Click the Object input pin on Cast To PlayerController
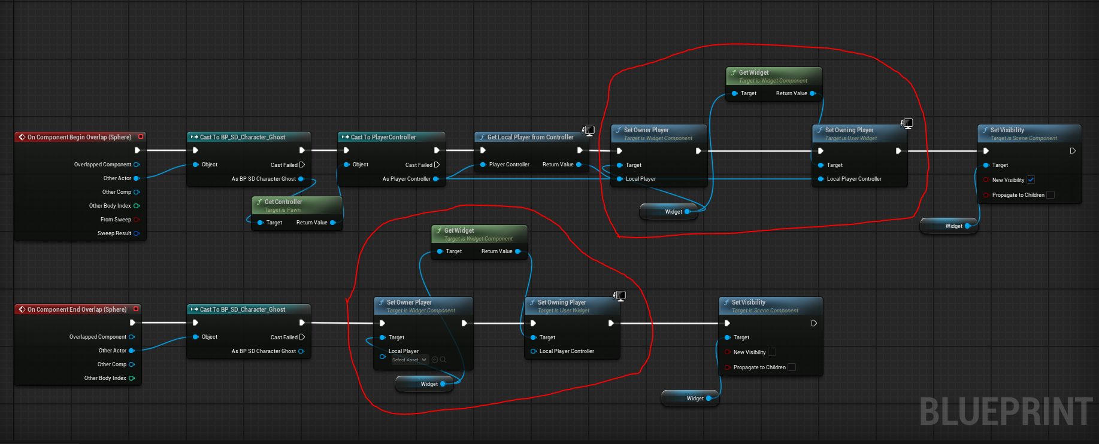The height and width of the screenshot is (444, 1099). click(x=346, y=165)
